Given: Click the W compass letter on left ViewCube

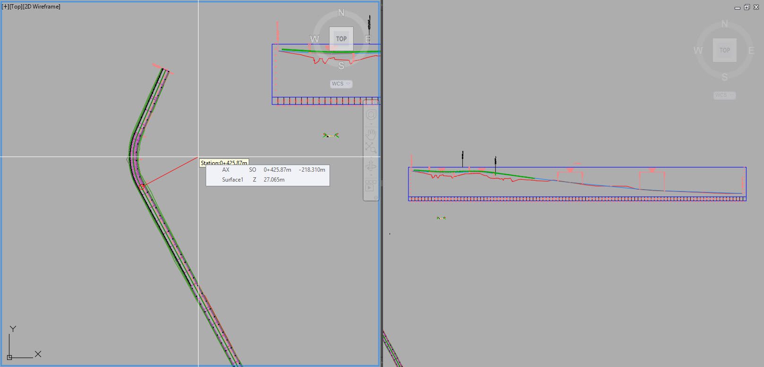Looking at the screenshot, I should [x=314, y=39].
